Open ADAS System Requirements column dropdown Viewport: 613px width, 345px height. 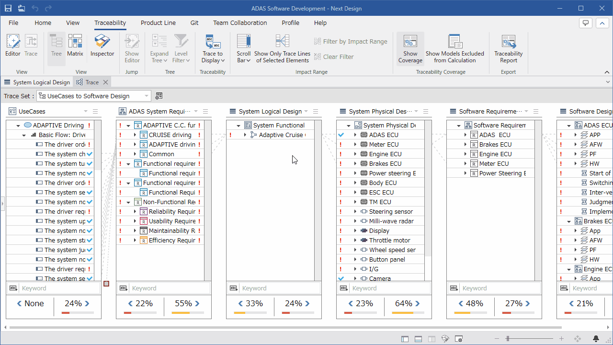pos(196,112)
